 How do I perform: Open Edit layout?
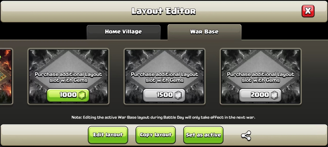pos(108,135)
